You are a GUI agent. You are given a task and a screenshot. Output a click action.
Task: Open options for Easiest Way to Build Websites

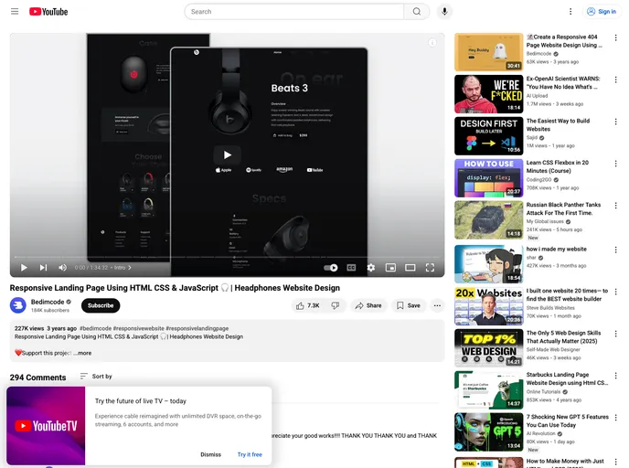pos(616,122)
